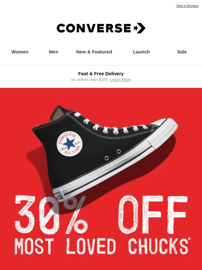
Task: Visit the Sale navigation link
Action: tap(182, 52)
